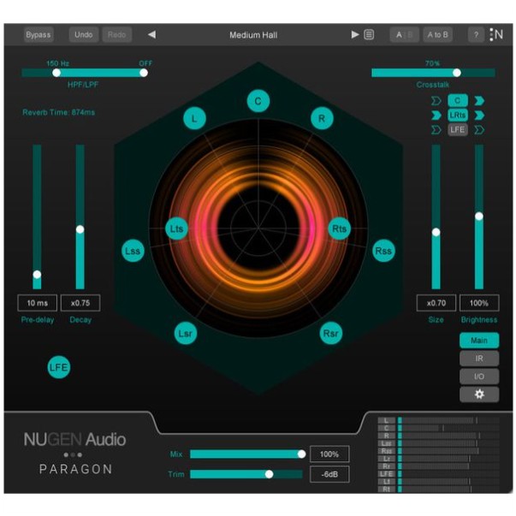Select the LFE channel node
The height and width of the screenshot is (516, 516).
[x=58, y=367]
